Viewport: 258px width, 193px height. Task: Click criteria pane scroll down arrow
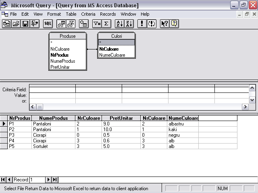point(252,100)
